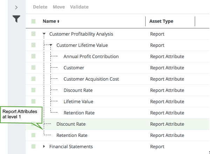Screen dimensions: 210x154
Task: Open the Customer report attribute
Action: (x=73, y=68)
